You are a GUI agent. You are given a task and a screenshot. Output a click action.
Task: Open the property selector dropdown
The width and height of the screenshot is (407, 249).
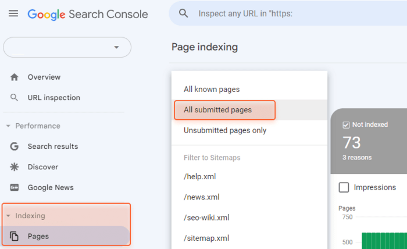(67, 47)
